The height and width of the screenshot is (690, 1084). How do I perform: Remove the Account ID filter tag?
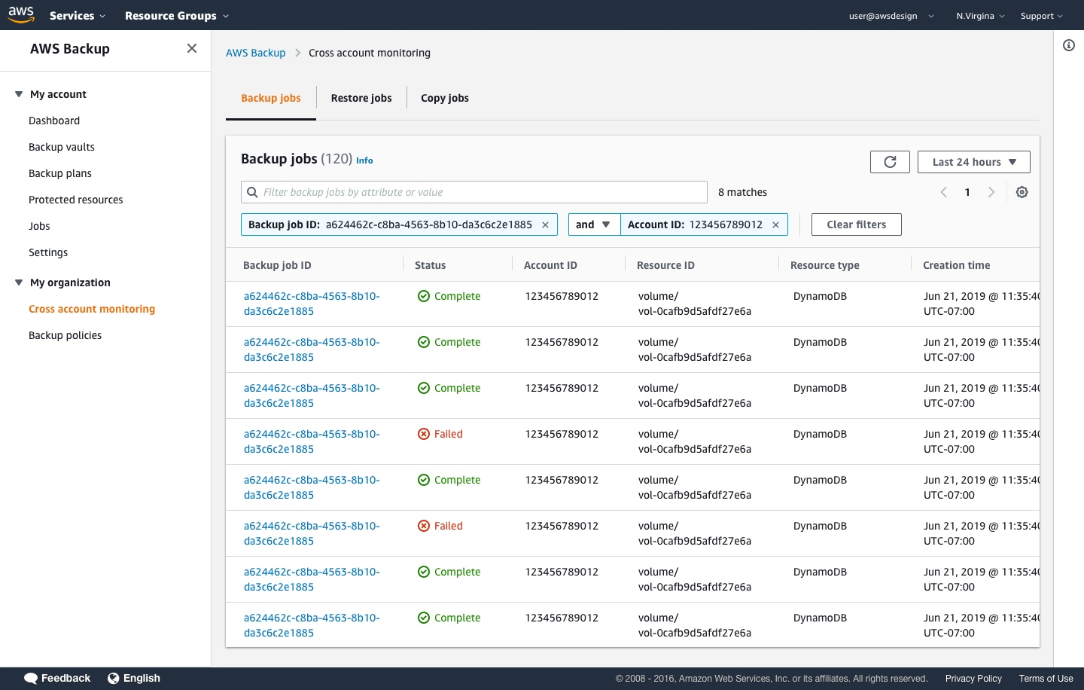tap(775, 224)
